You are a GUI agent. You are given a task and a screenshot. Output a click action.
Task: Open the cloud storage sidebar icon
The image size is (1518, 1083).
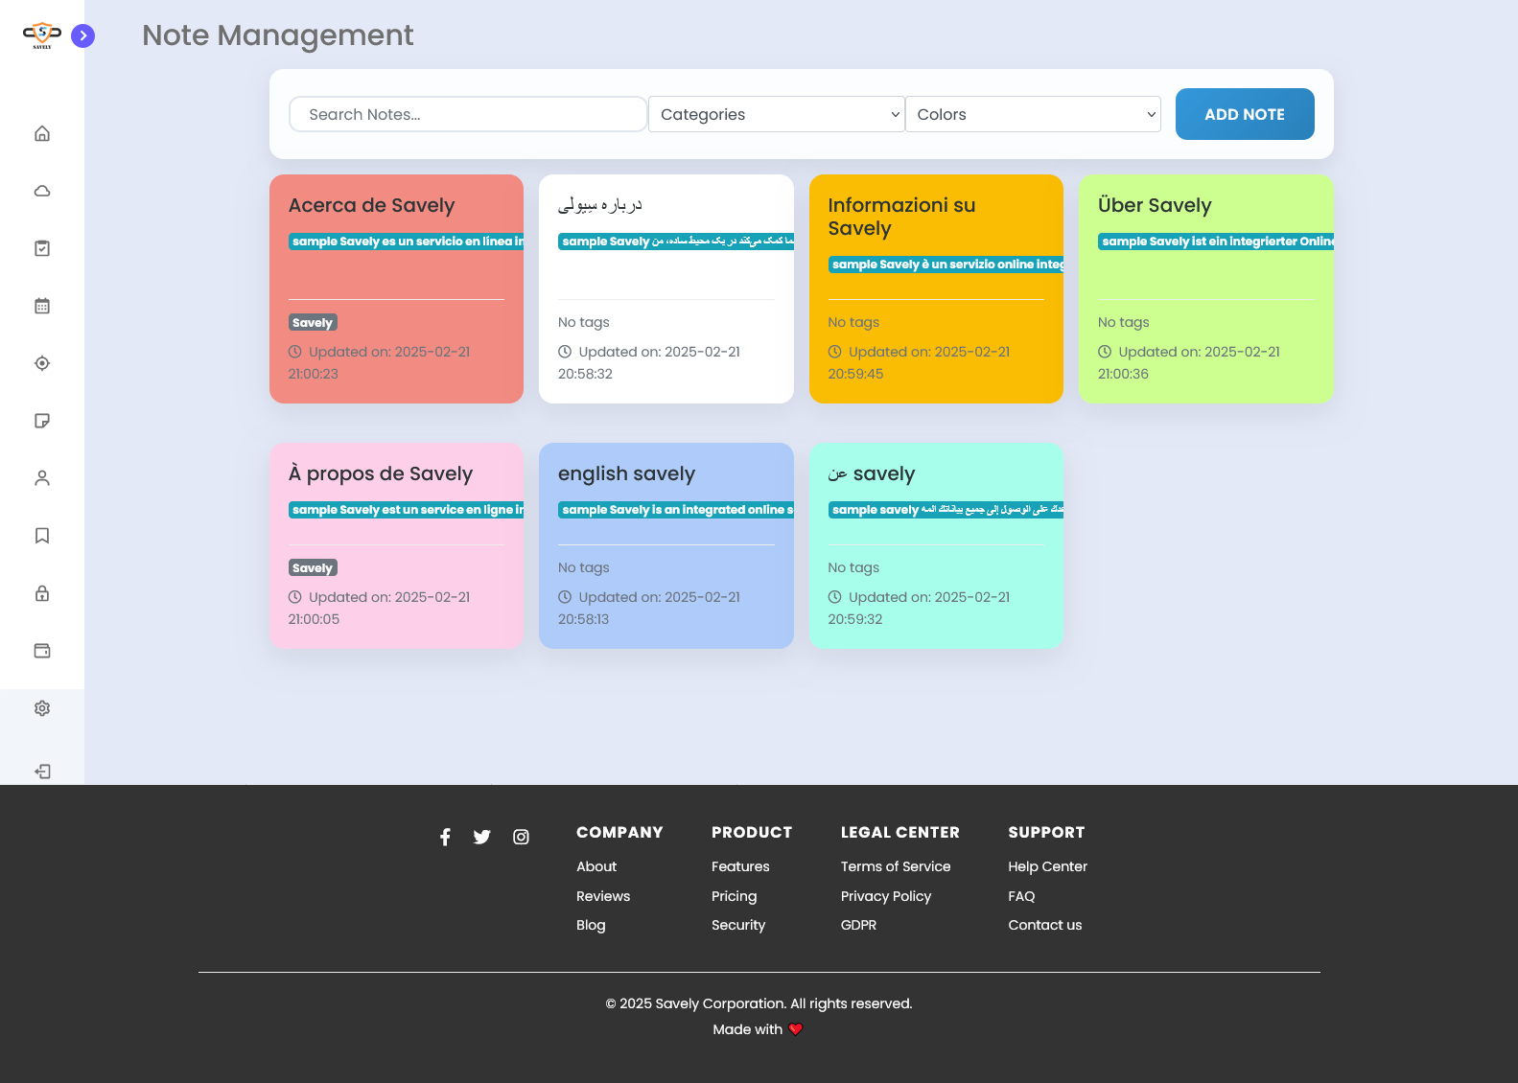pyautogui.click(x=42, y=191)
